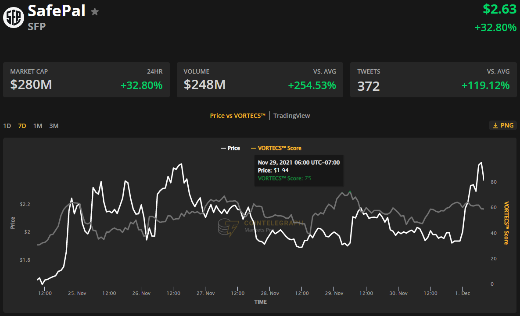Click the +32.80% 24HR change in Market Cap card

tap(141, 85)
